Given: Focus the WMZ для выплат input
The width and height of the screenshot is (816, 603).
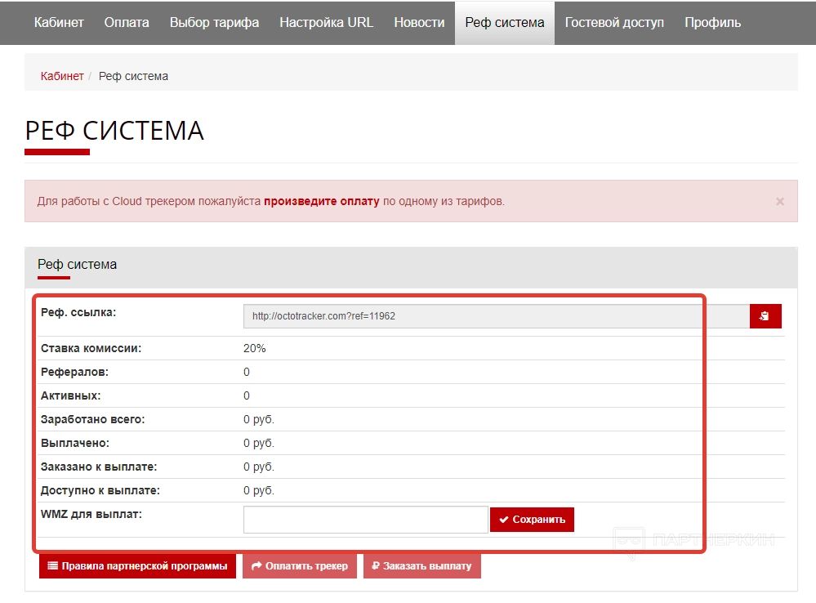Looking at the screenshot, I should (365, 520).
